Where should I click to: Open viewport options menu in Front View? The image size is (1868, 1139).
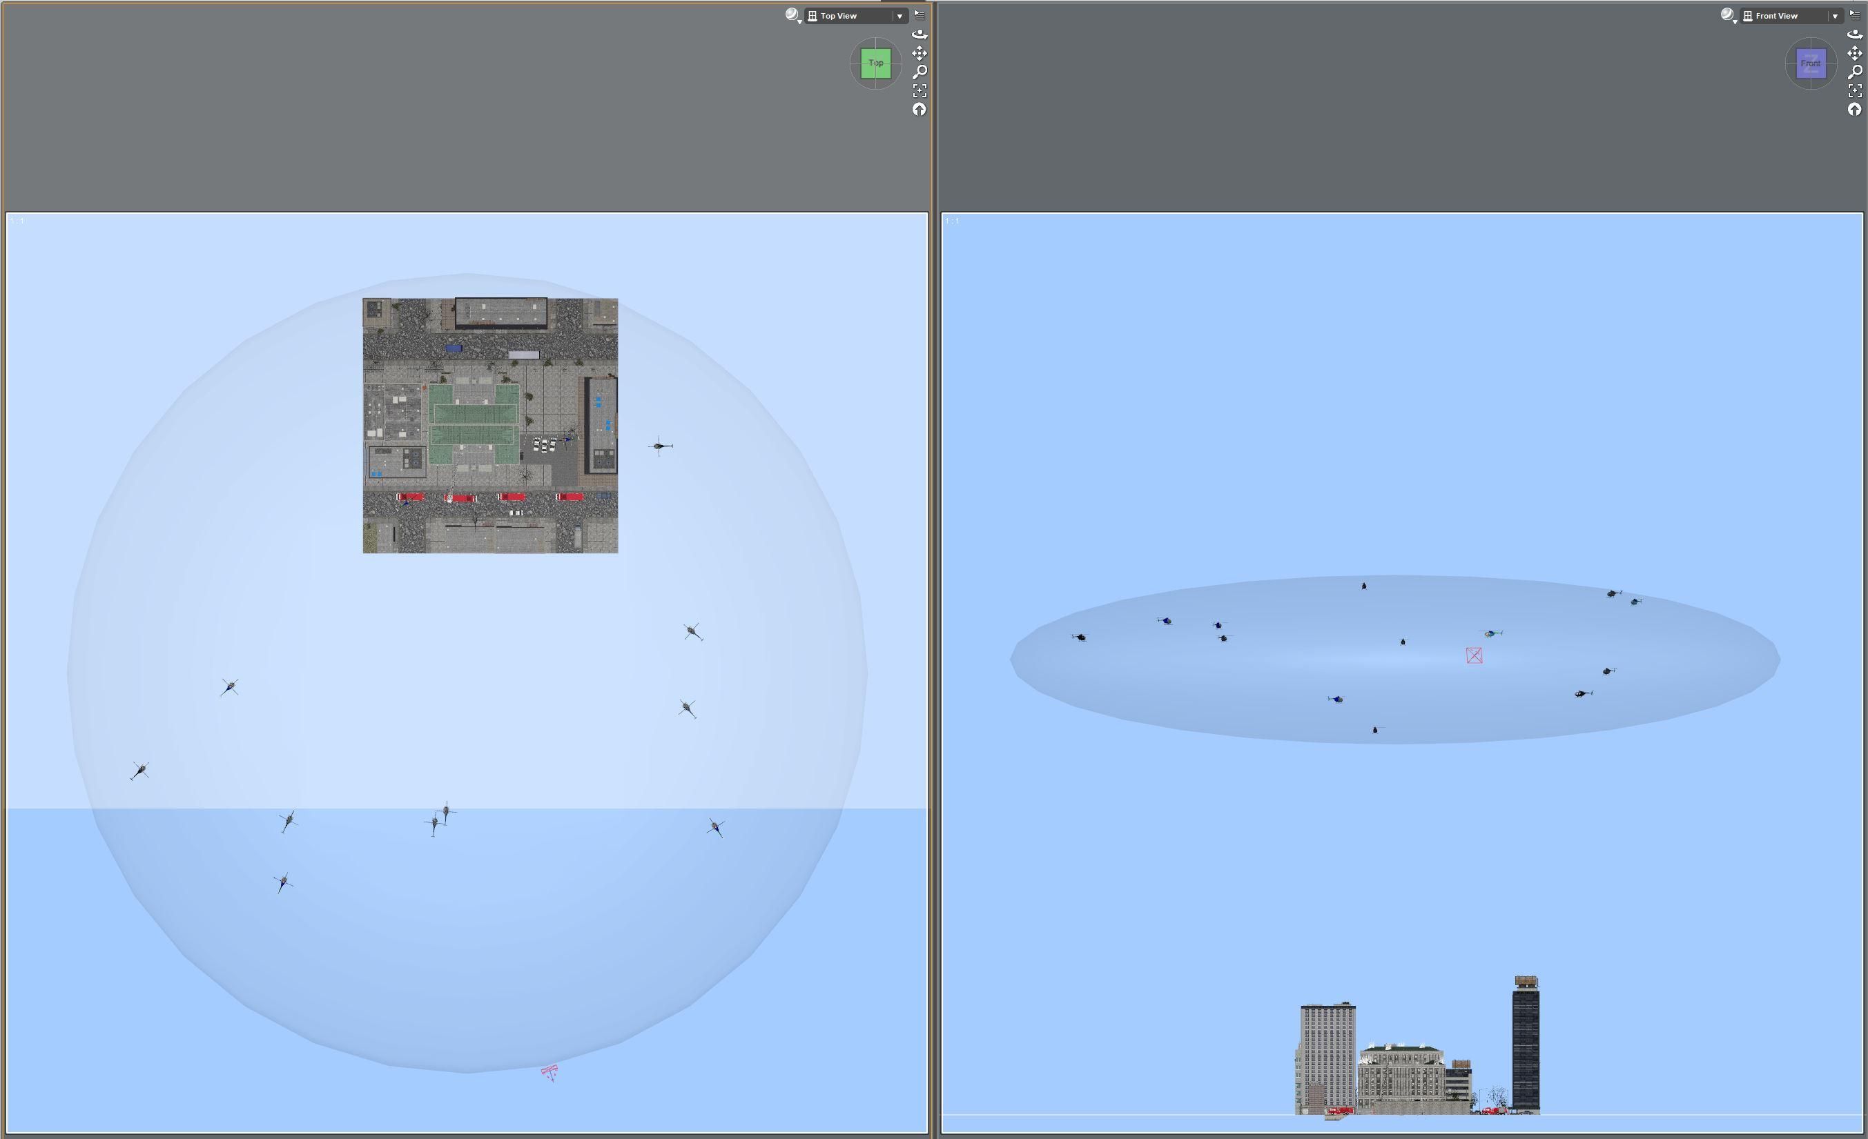click(1855, 15)
